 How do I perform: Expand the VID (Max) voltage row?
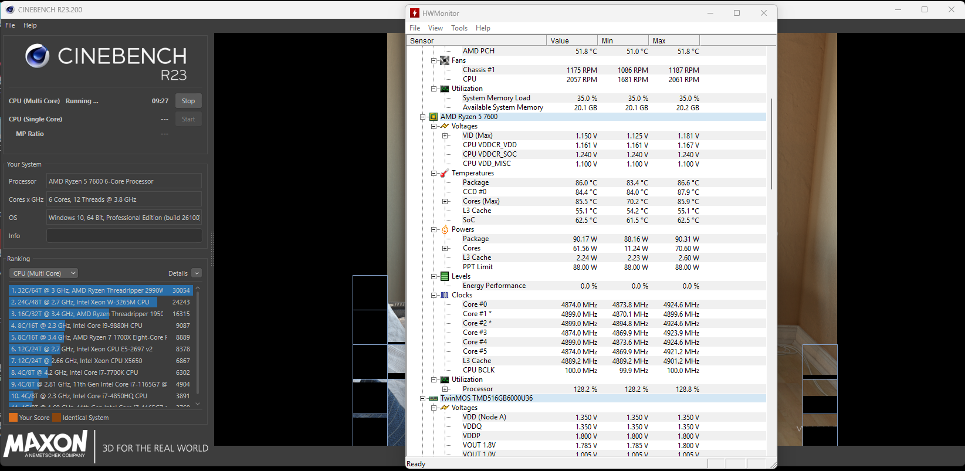click(x=445, y=135)
